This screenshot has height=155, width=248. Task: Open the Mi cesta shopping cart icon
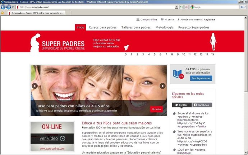tap(162, 20)
